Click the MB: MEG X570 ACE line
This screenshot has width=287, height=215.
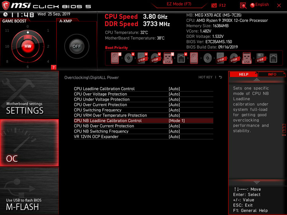click(x=214, y=15)
